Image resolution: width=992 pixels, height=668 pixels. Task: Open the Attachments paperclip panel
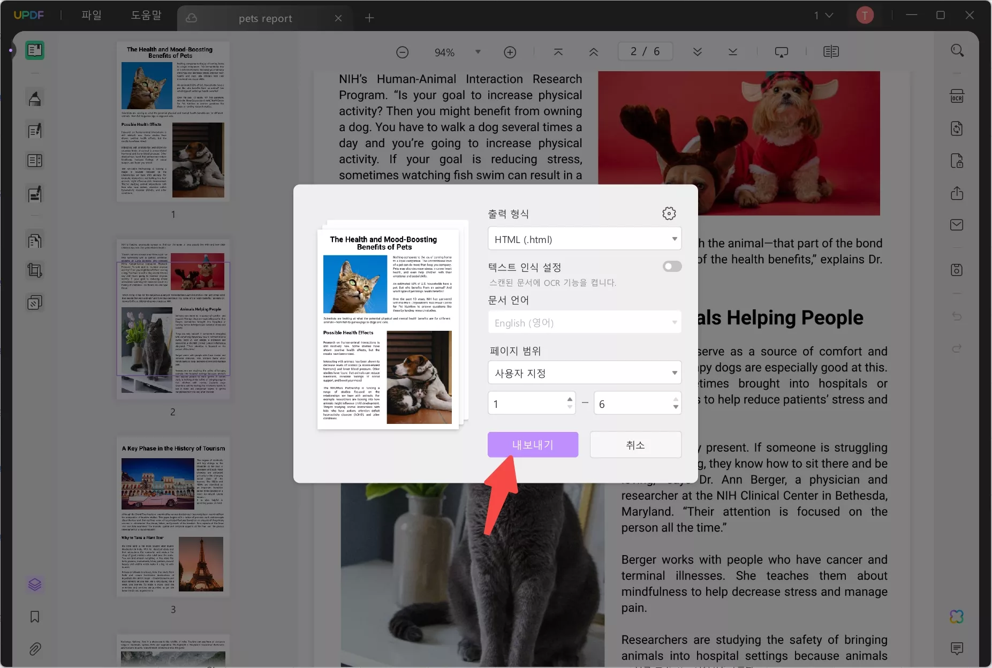(35, 649)
